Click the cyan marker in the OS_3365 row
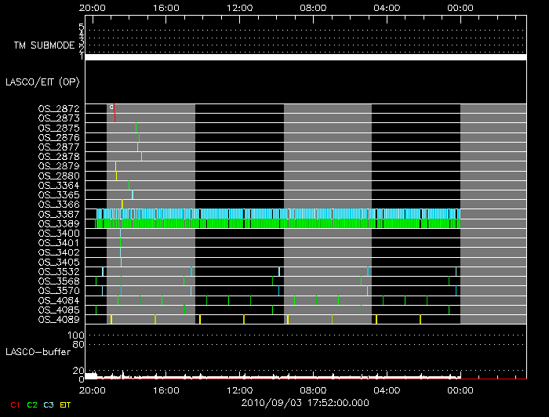Screen dimensions: 549x417 pyautogui.click(x=133, y=194)
